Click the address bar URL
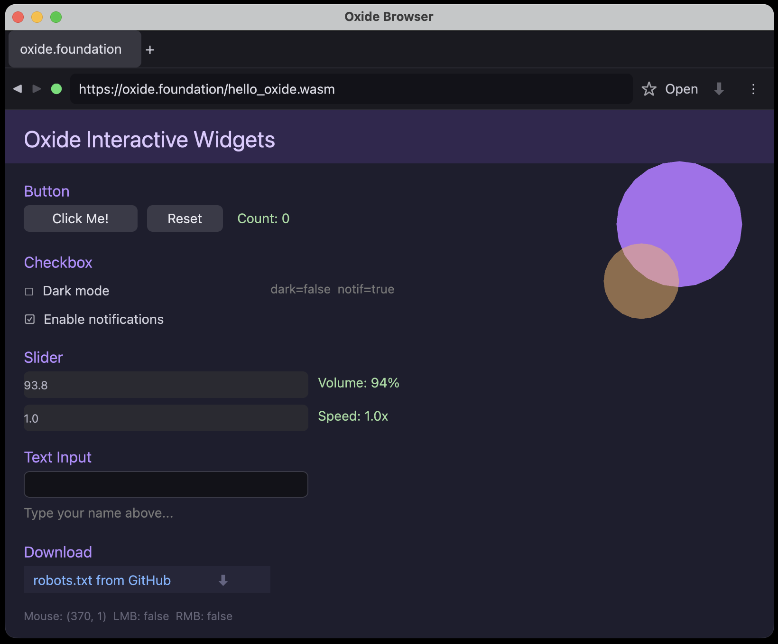This screenshot has height=644, width=778. coord(207,89)
